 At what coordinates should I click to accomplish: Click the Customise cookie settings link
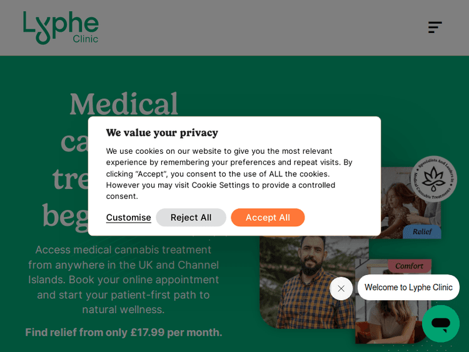[x=128, y=218]
